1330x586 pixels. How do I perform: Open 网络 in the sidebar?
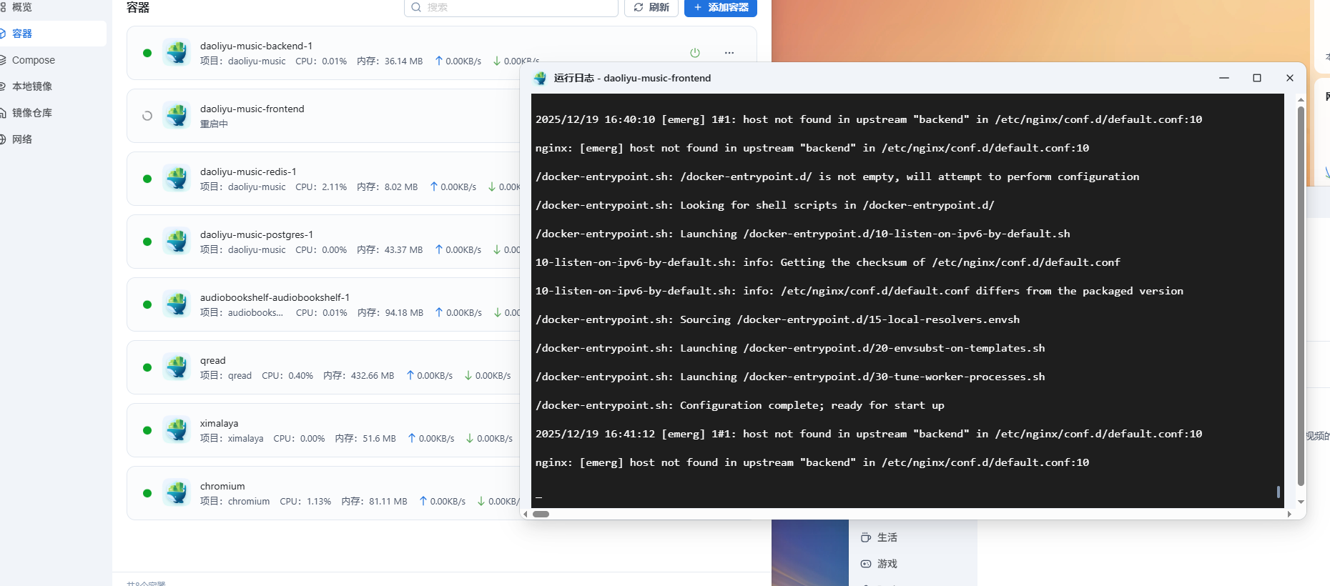pos(22,139)
